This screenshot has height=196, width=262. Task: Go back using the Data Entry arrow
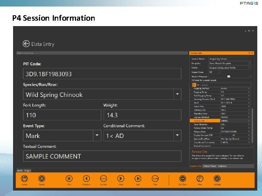click(26, 44)
